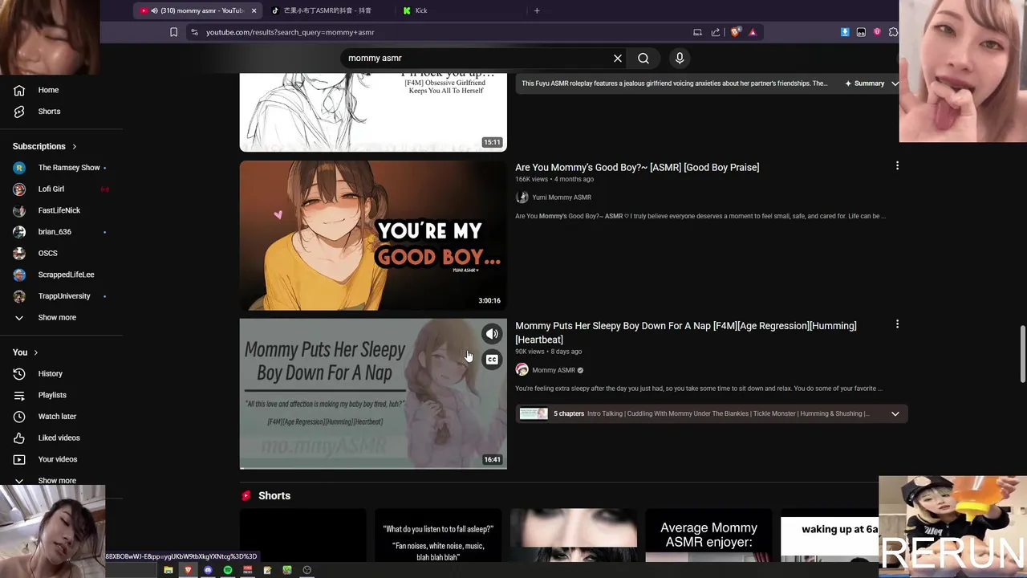The image size is (1027, 578).
Task: Open site settings icon beside URL
Action: (194, 32)
